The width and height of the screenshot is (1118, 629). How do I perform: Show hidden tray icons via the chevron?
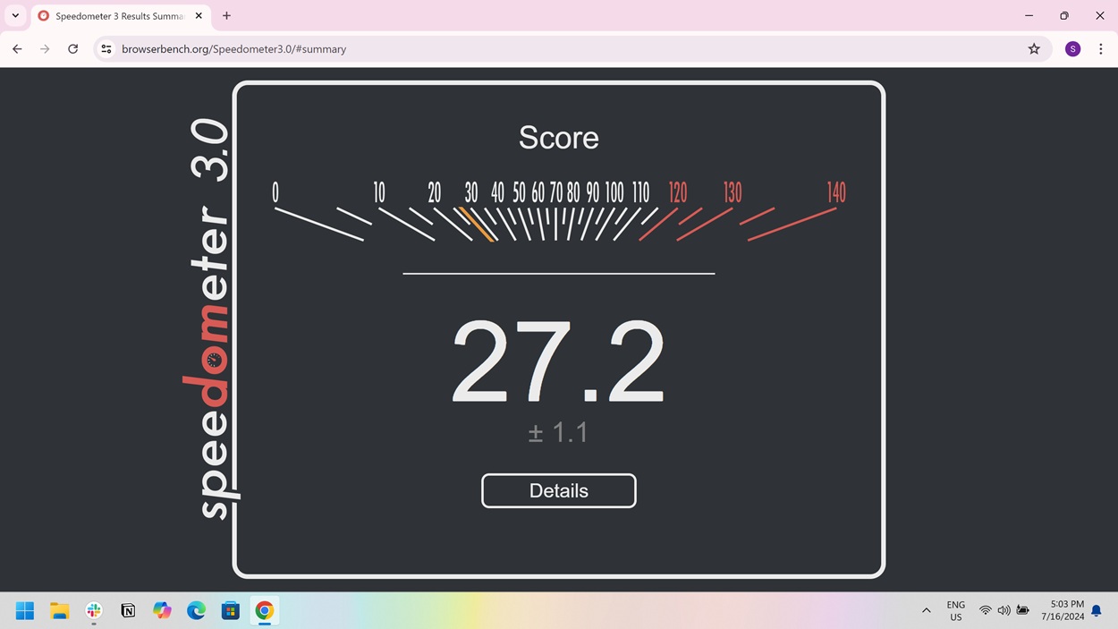click(x=926, y=610)
